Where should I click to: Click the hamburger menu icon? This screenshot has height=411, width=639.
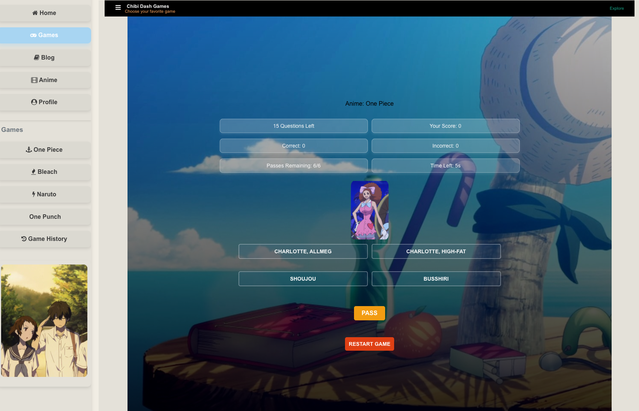[x=118, y=7]
